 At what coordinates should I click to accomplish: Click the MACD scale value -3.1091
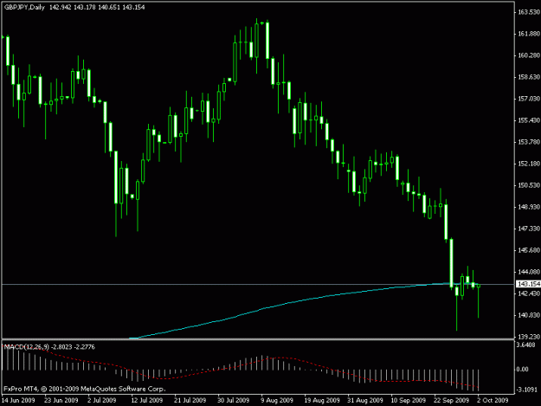pyautogui.click(x=527, y=390)
